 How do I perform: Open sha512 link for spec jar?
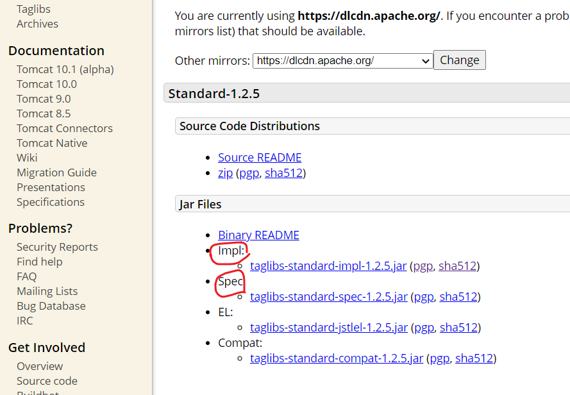tap(458, 297)
